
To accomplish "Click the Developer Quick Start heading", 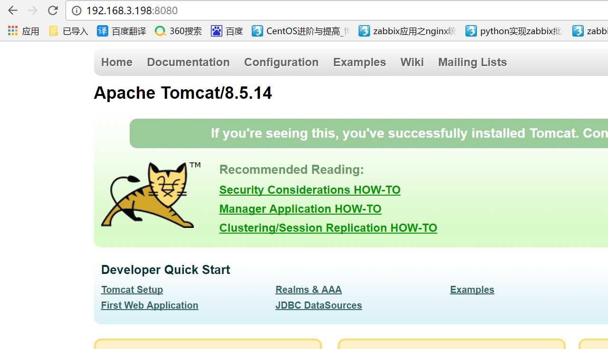I will tap(166, 270).
